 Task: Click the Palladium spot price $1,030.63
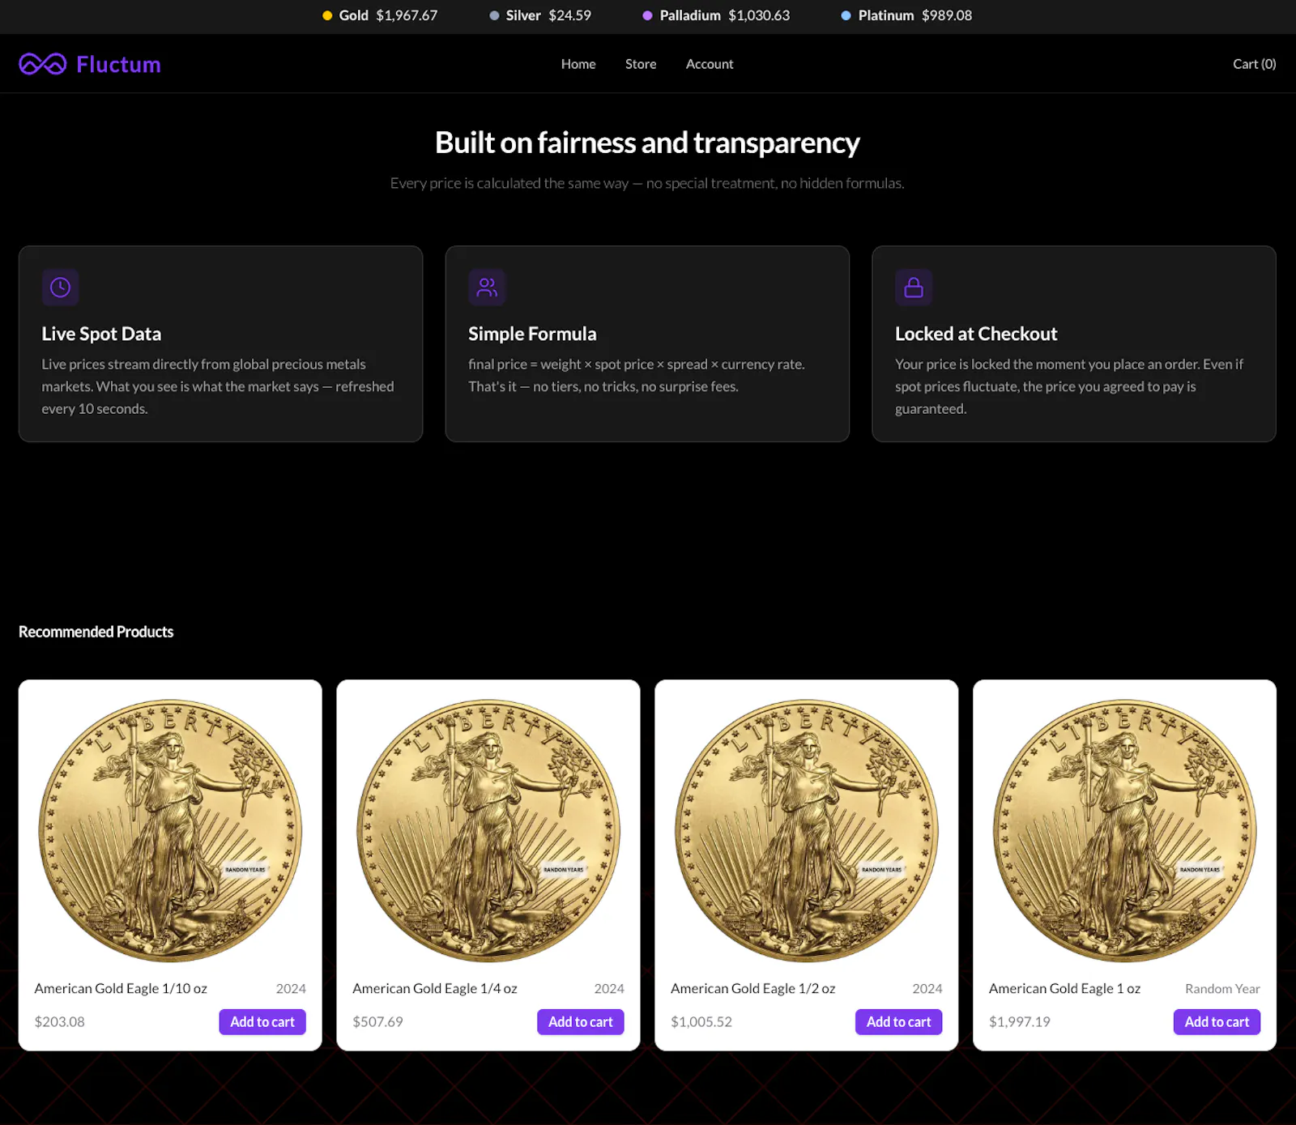point(759,15)
